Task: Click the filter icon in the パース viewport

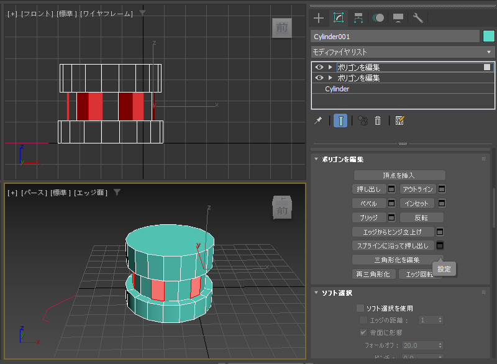Action: click(117, 193)
